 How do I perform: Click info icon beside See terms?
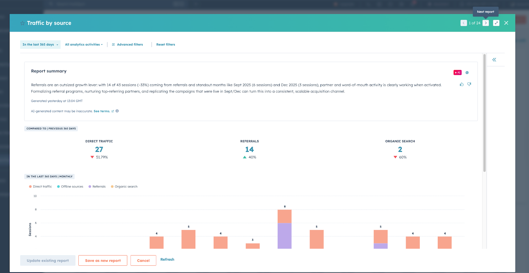[x=117, y=111]
